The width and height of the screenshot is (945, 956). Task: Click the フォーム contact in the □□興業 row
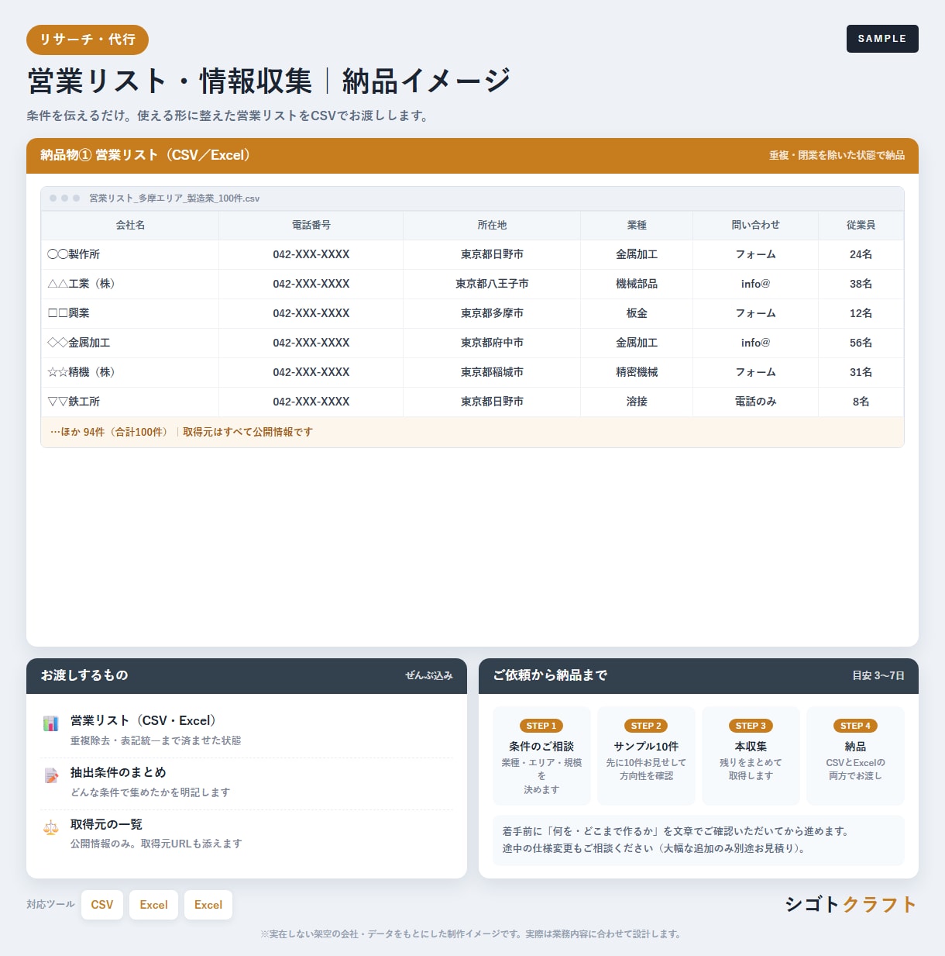[x=756, y=313]
